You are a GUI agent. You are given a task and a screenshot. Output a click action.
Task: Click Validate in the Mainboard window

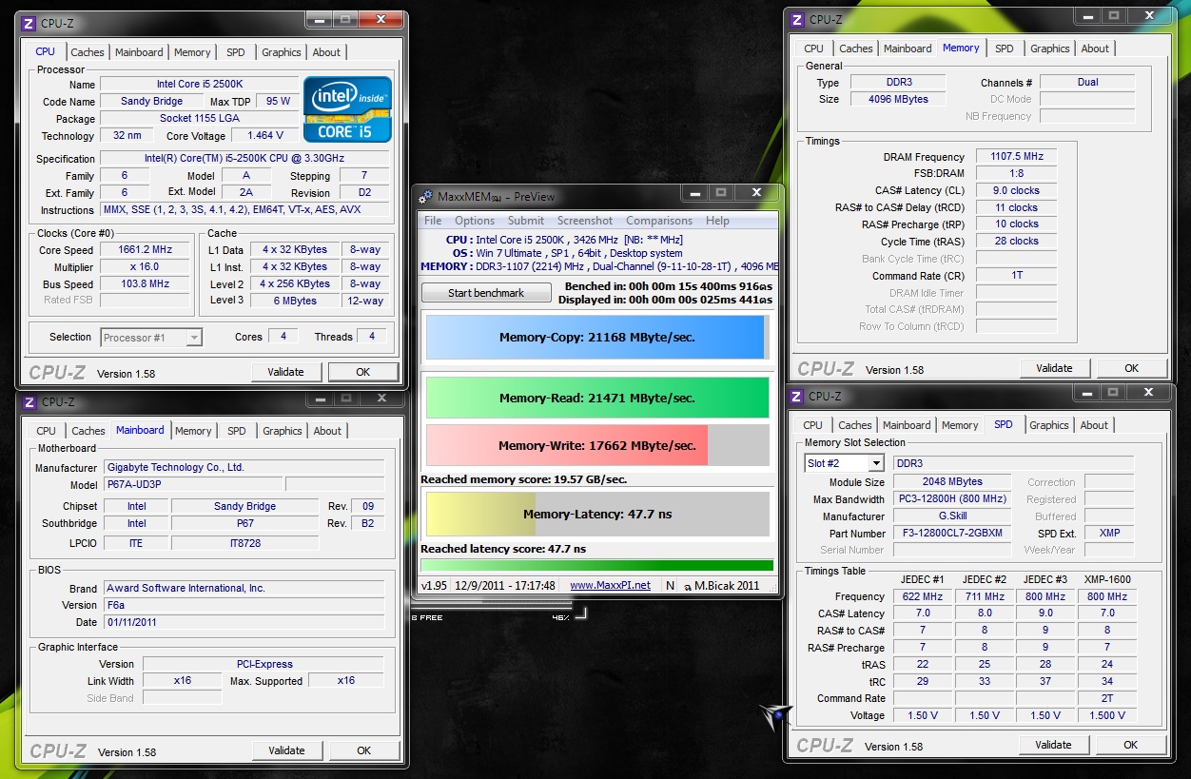pos(286,750)
